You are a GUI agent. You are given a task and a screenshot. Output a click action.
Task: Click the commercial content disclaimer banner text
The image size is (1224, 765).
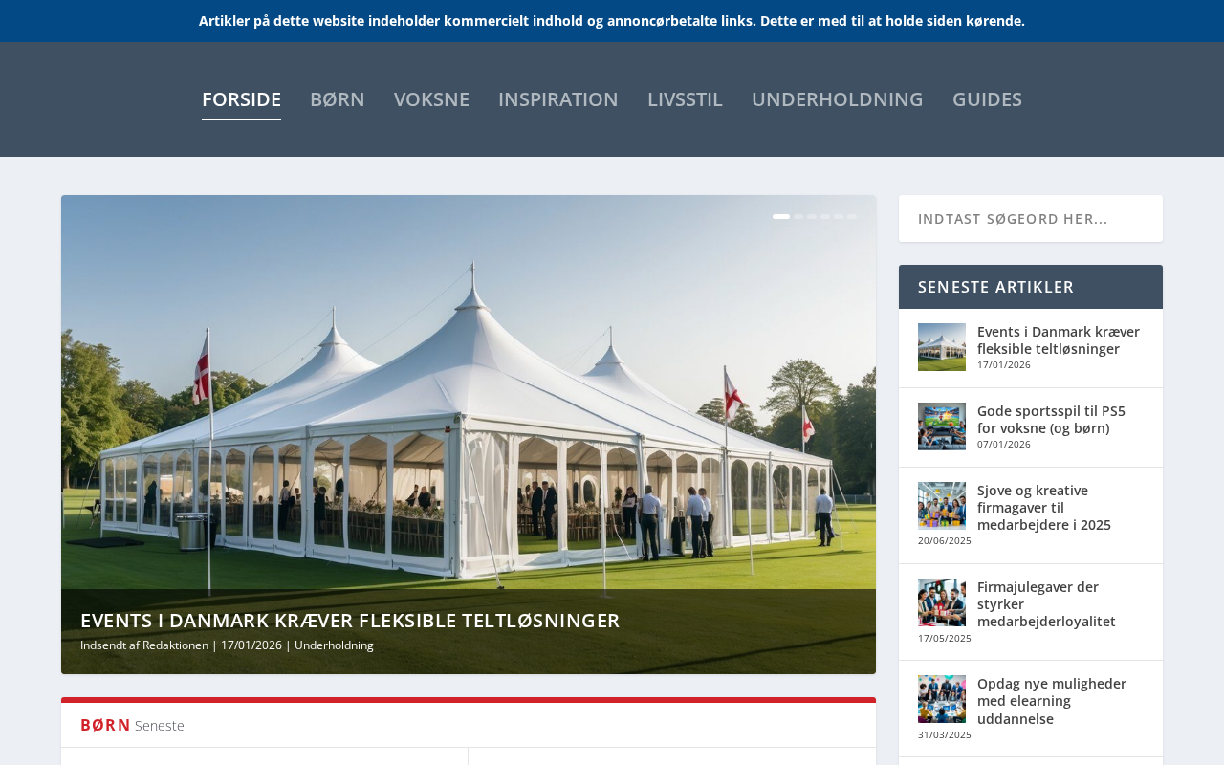pos(612,21)
